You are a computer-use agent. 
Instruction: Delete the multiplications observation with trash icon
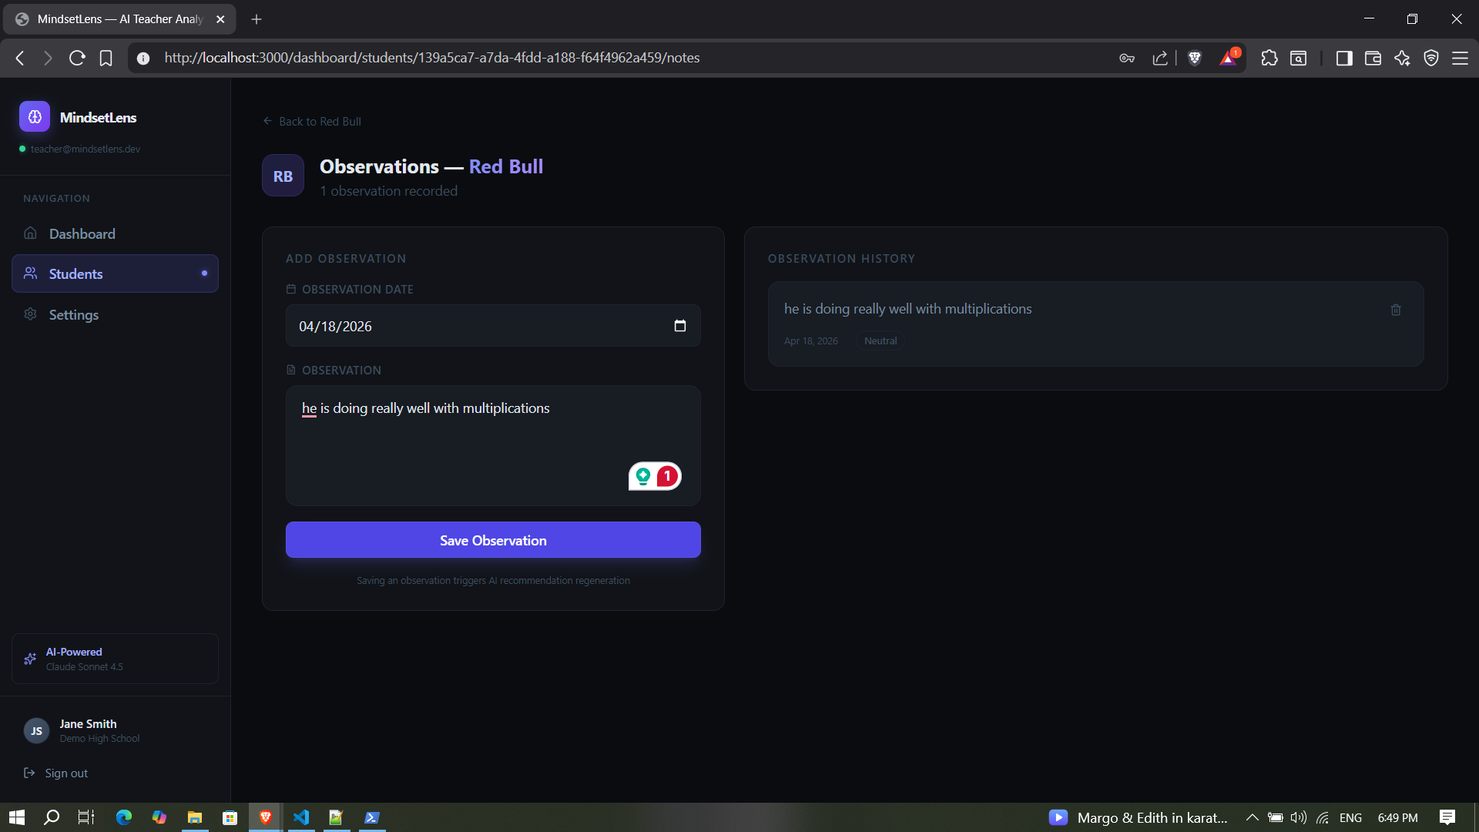tap(1395, 310)
